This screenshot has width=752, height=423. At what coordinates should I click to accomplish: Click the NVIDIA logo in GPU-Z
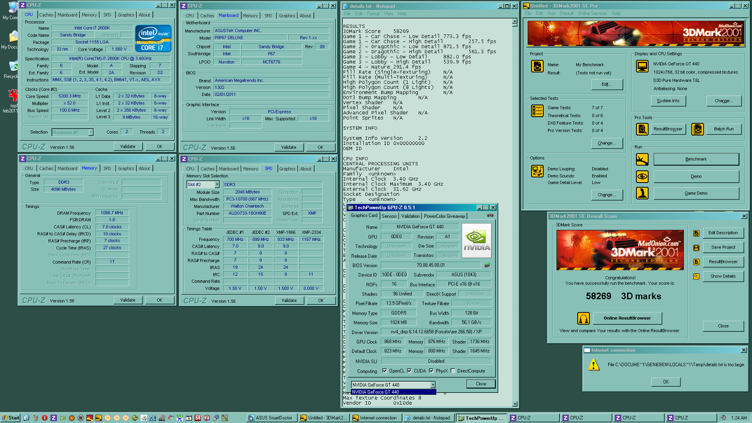pyautogui.click(x=477, y=241)
